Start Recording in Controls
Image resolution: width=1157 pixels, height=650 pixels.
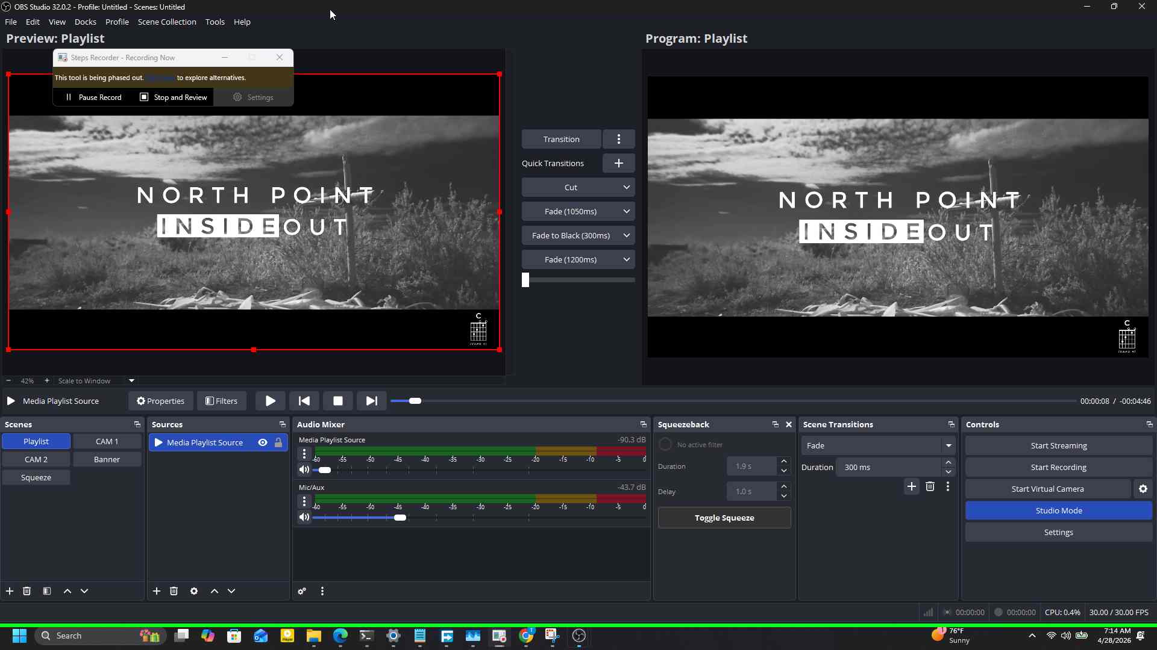pyautogui.click(x=1059, y=467)
